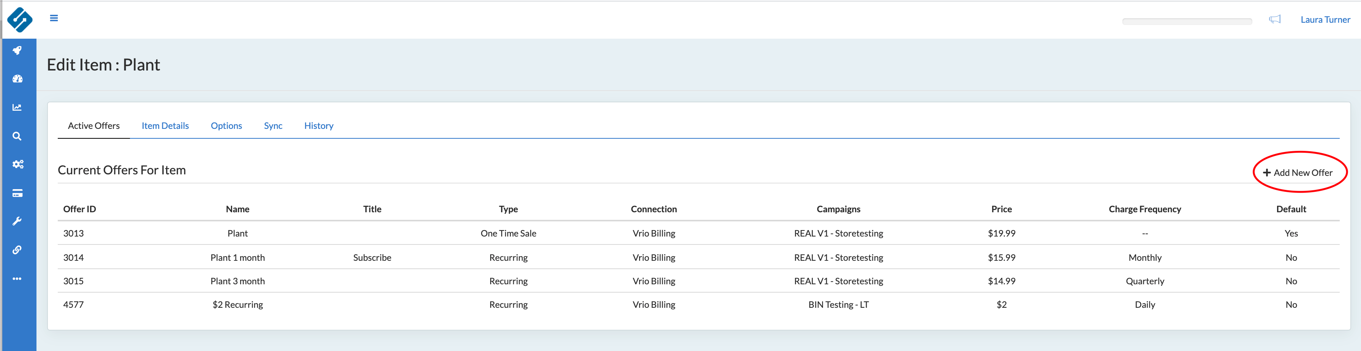Switch to the Item Details tab
This screenshot has width=1361, height=351.
pos(165,126)
